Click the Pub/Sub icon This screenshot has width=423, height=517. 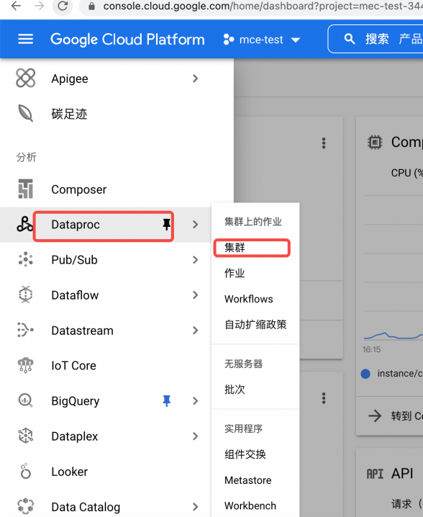pos(25,259)
